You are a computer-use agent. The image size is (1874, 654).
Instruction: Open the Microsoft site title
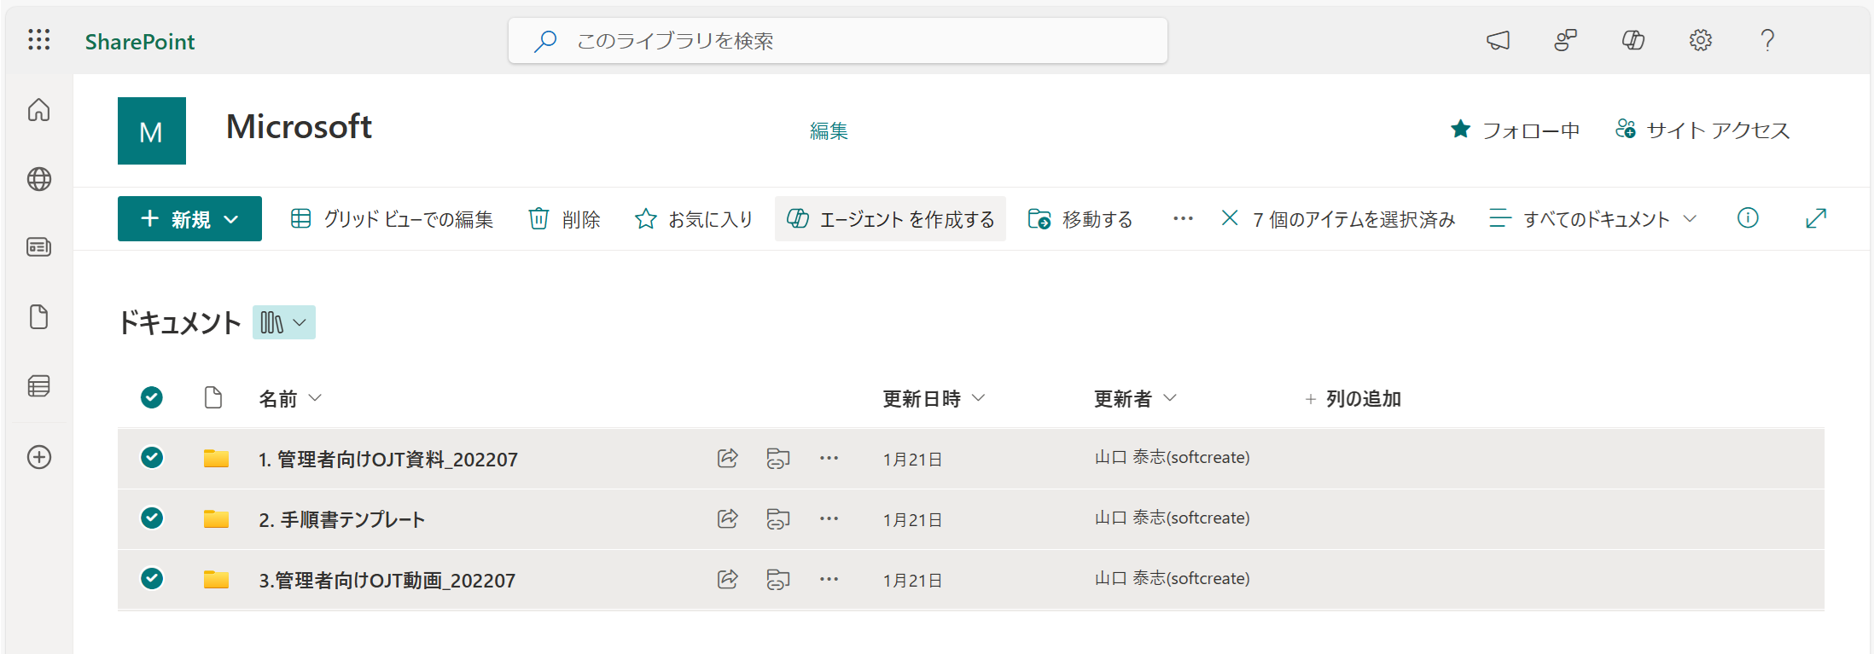[x=299, y=127]
